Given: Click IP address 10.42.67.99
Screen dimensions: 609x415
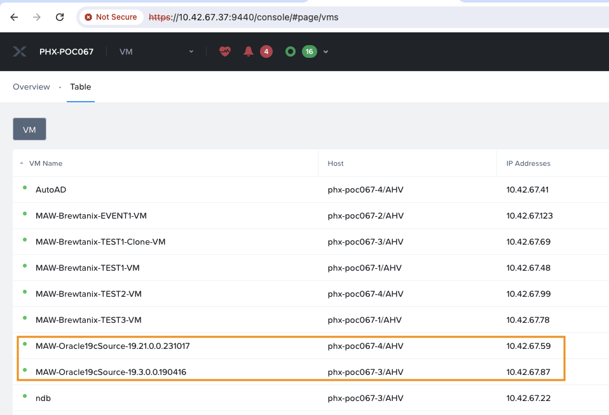Looking at the screenshot, I should (x=528, y=294).
